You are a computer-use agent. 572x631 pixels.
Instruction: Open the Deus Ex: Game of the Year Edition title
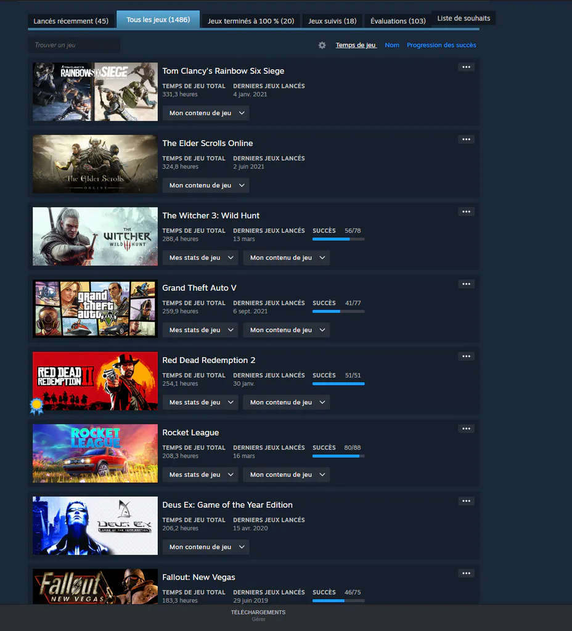[227, 505]
